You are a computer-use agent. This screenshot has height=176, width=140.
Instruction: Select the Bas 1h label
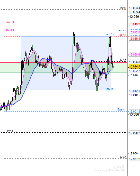click(x=109, y=89)
